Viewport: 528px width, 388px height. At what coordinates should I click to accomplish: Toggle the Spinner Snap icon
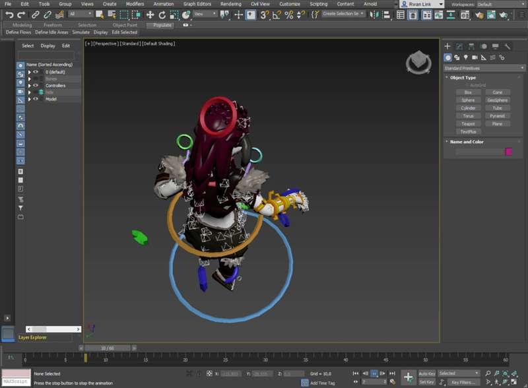point(301,15)
